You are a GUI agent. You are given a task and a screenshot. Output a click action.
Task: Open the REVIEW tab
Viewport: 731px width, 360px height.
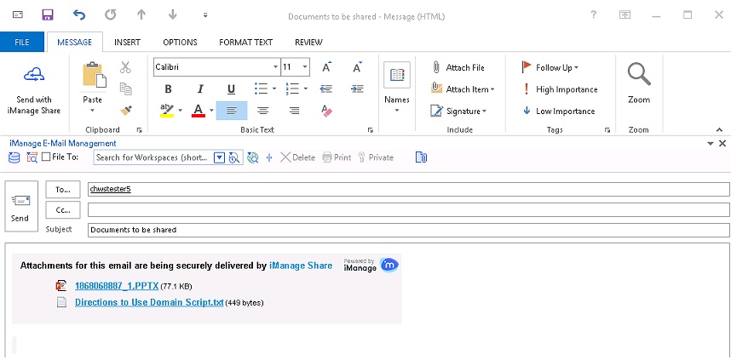tap(308, 42)
